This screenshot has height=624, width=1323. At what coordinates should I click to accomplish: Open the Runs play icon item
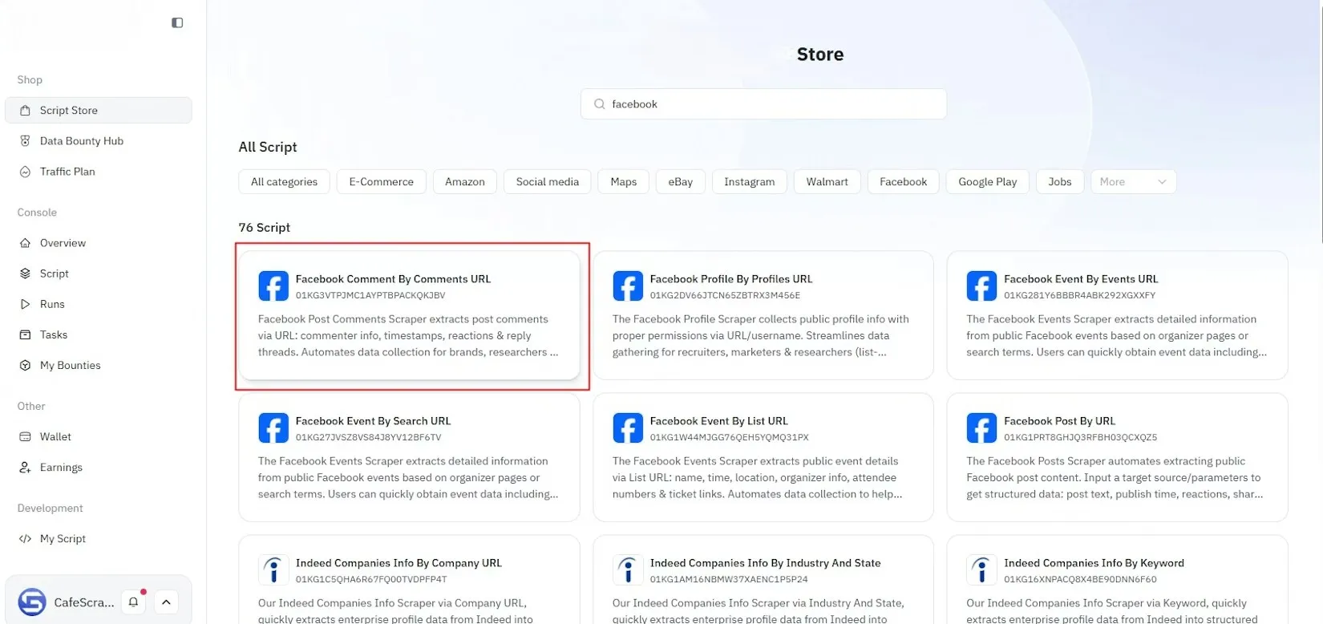coord(25,305)
